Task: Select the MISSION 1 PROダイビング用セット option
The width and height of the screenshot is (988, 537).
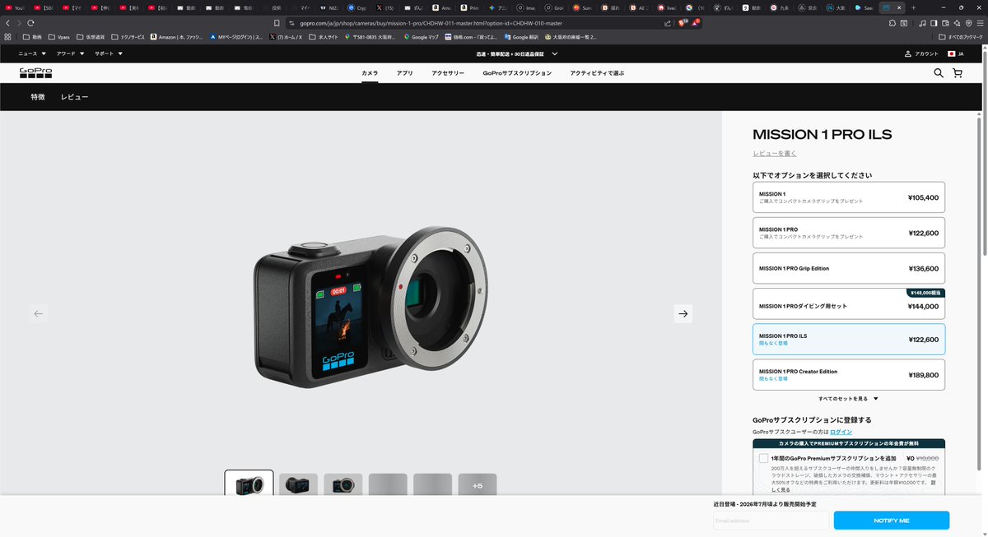Action: tap(849, 303)
